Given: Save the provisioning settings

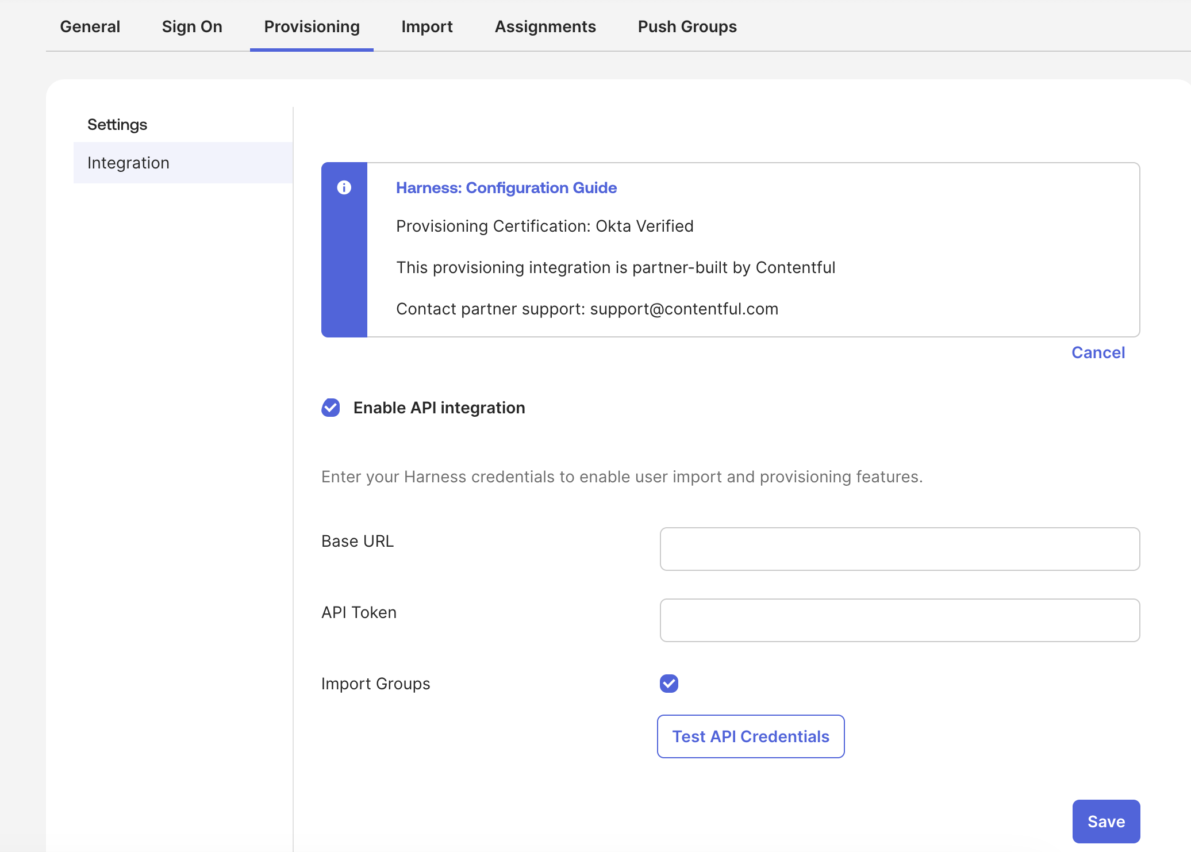Looking at the screenshot, I should tap(1107, 822).
